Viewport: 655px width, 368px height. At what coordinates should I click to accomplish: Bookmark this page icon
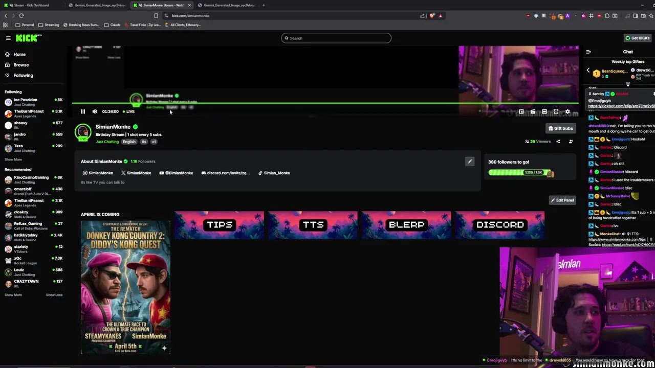(x=156, y=16)
